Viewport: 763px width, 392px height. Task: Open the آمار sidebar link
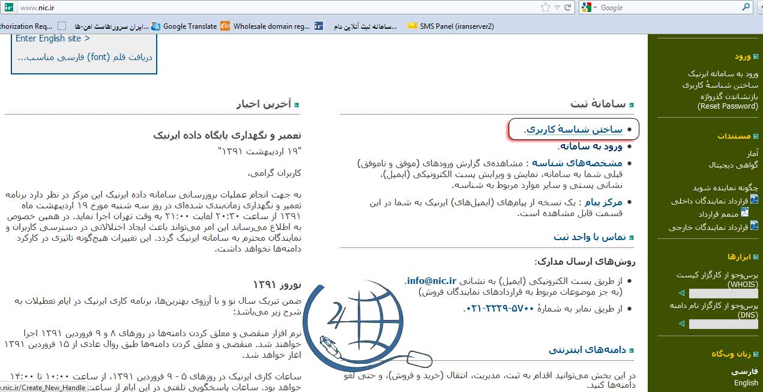(x=752, y=154)
